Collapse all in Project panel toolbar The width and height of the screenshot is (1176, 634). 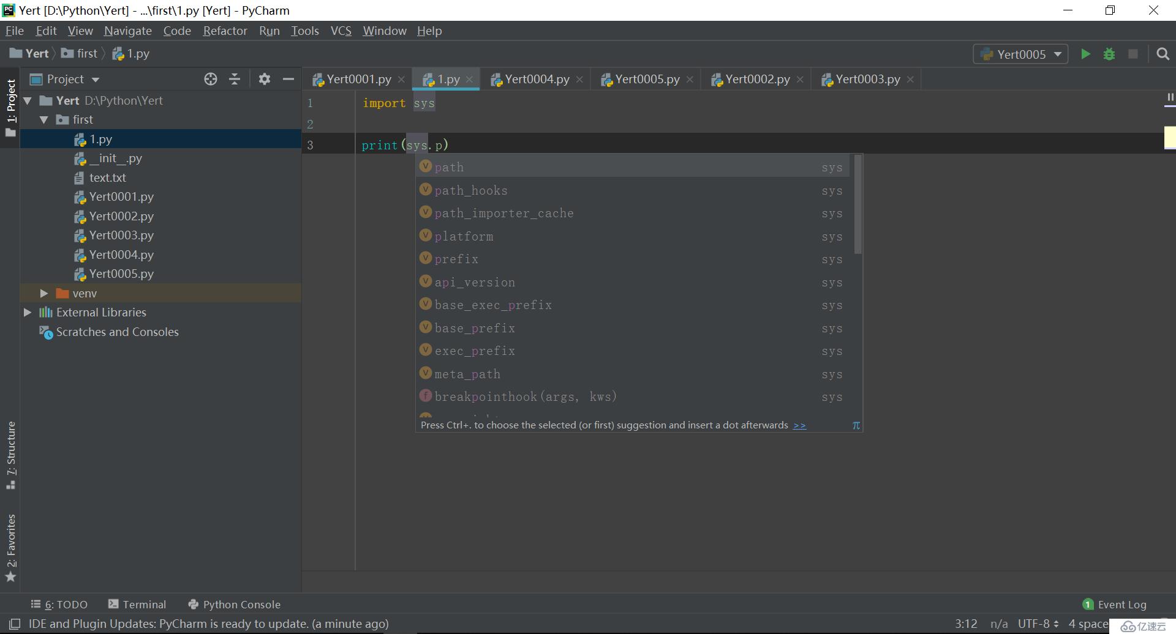[x=235, y=79]
